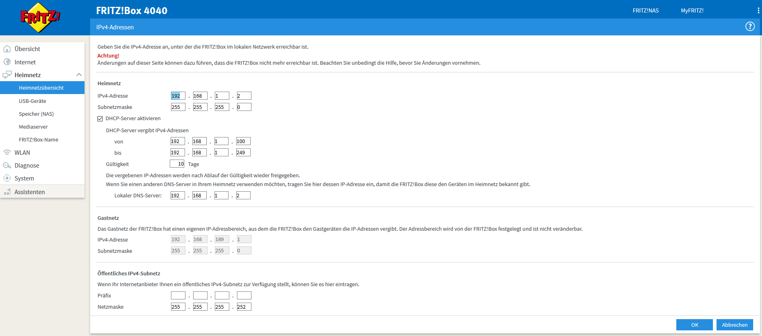Image resolution: width=762 pixels, height=336 pixels.
Task: Focus Heimnetz IPv4-Adresse first octet 192
Action: point(178,96)
